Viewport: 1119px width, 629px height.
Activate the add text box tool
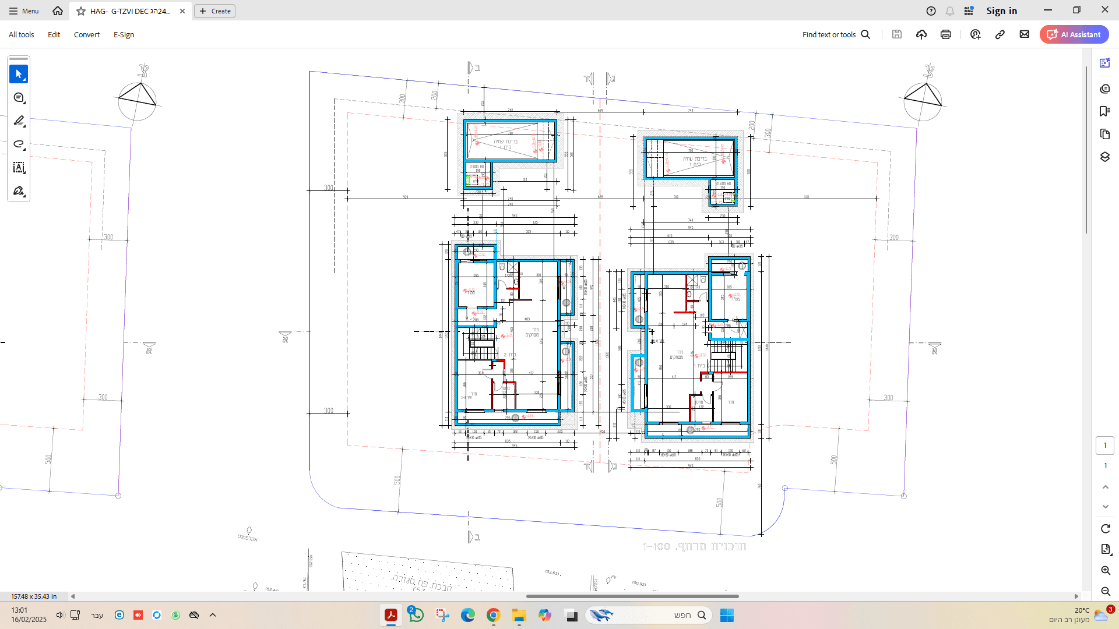(19, 168)
